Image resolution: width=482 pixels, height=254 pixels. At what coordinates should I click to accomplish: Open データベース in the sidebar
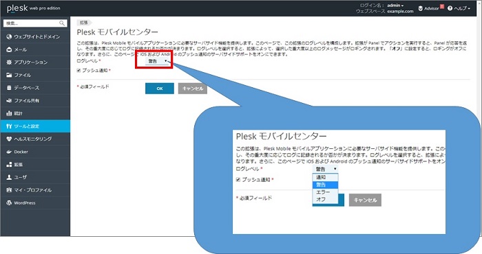(35, 88)
